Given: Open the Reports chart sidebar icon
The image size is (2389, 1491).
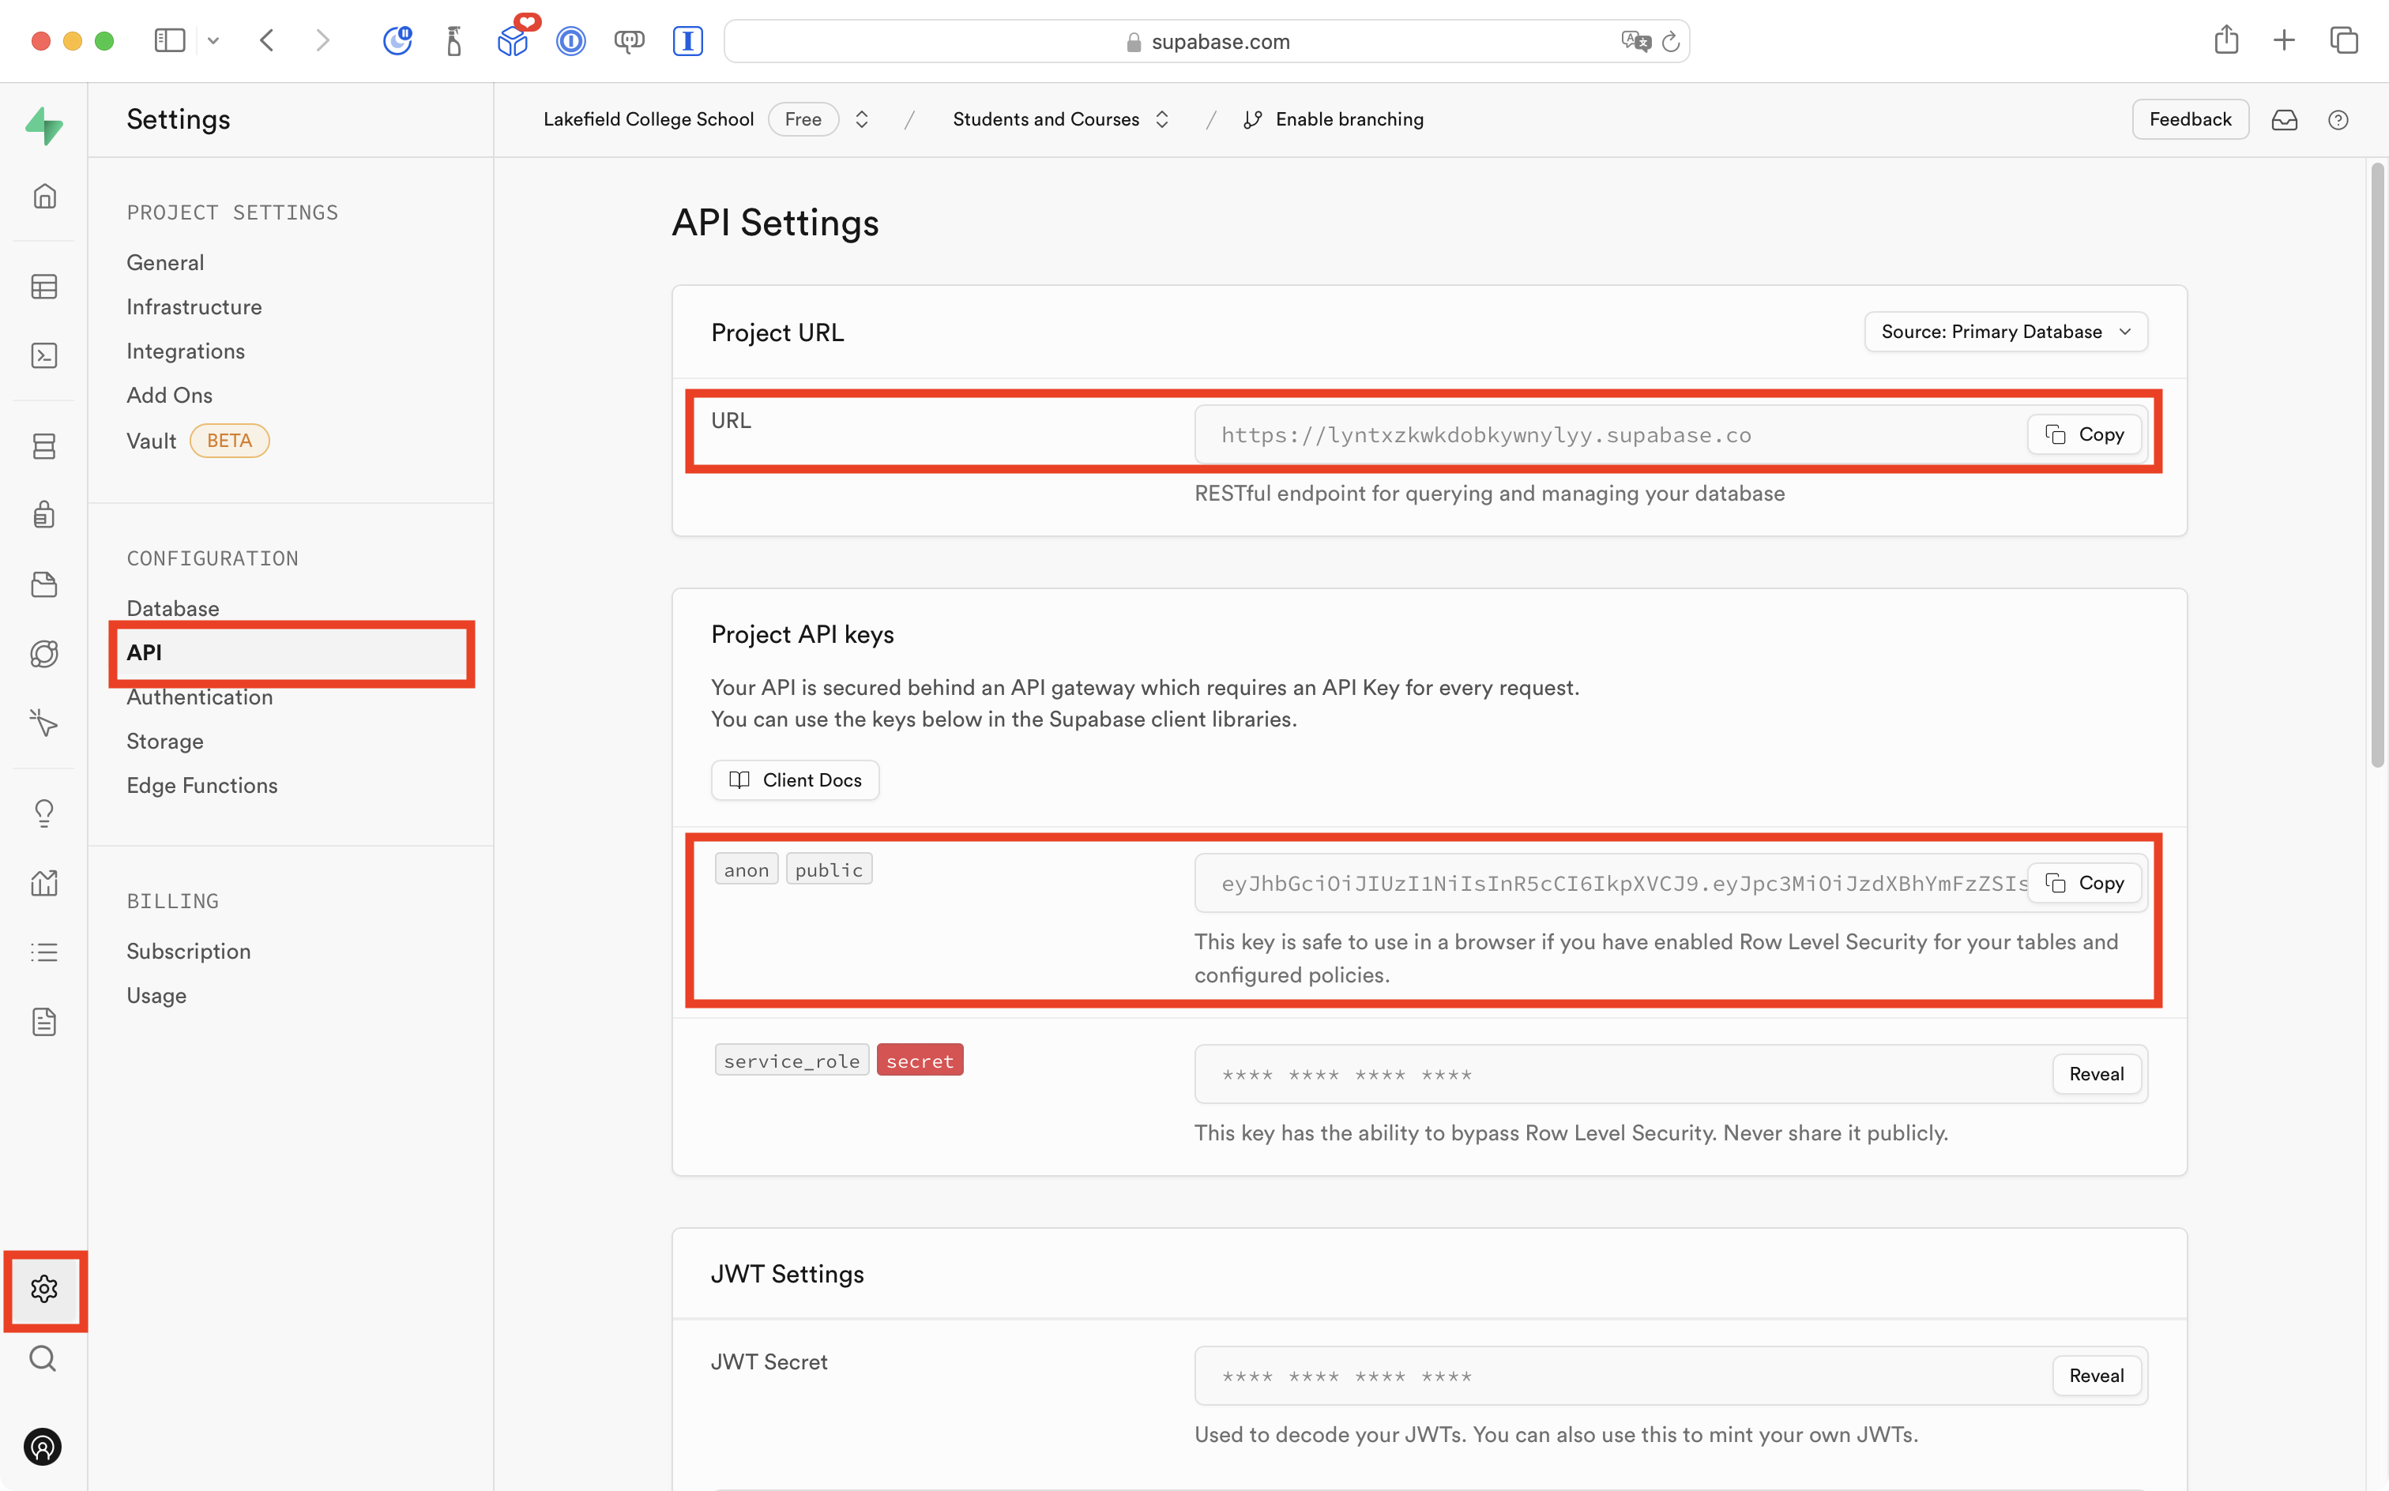Looking at the screenshot, I should point(44,883).
